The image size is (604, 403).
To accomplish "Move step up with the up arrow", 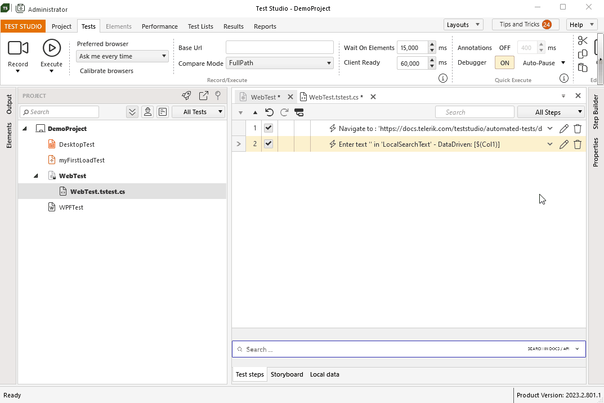I will pos(255,112).
